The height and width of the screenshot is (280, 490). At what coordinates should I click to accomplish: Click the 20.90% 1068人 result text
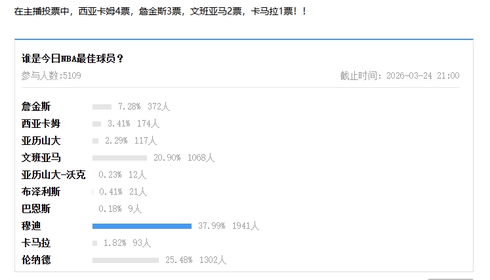184,157
